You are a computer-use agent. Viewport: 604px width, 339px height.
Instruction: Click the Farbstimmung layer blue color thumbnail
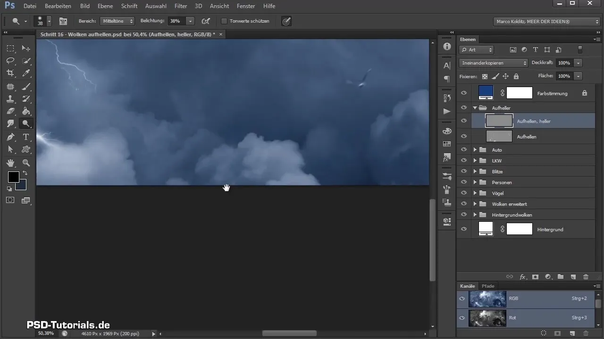pos(486,93)
